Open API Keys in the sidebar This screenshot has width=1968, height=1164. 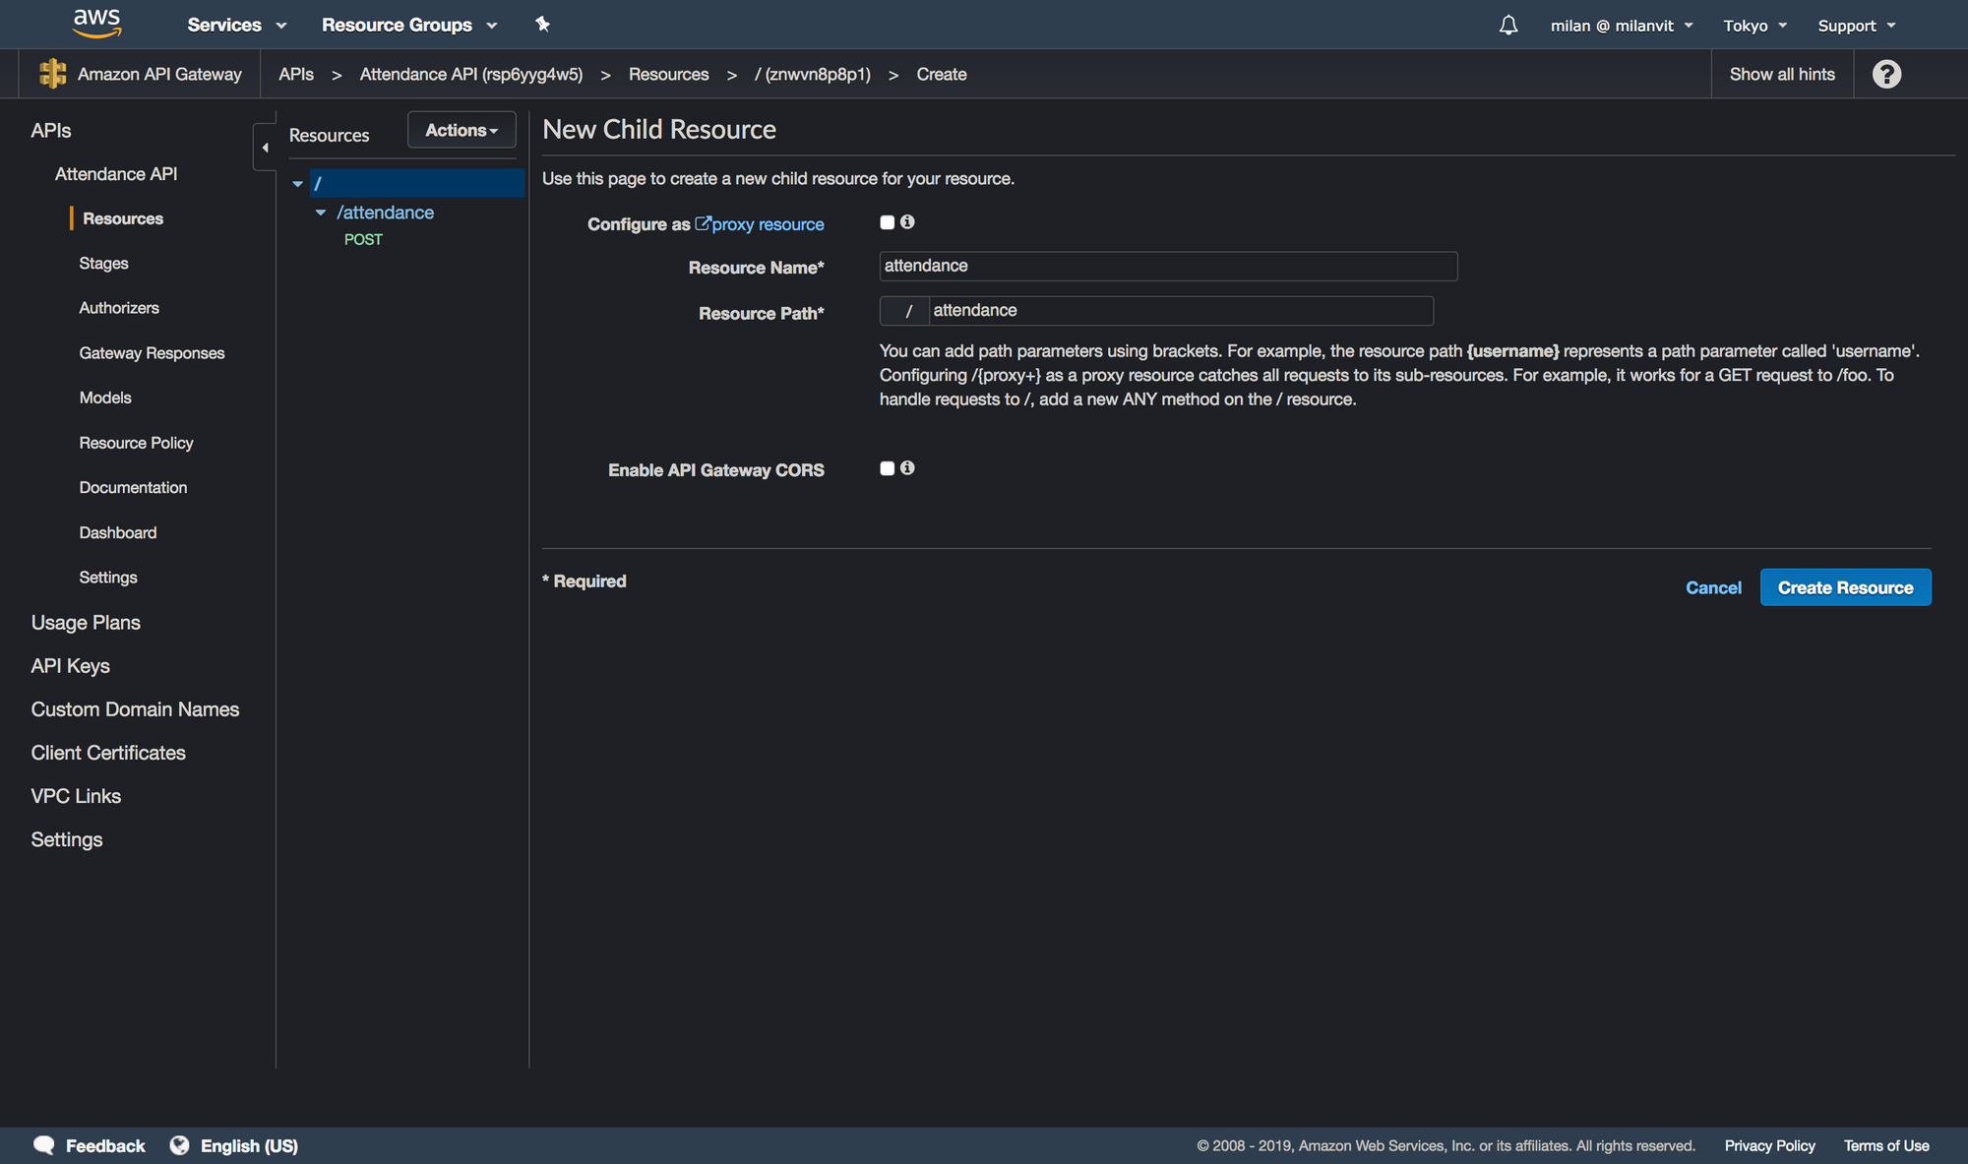pyautogui.click(x=70, y=666)
